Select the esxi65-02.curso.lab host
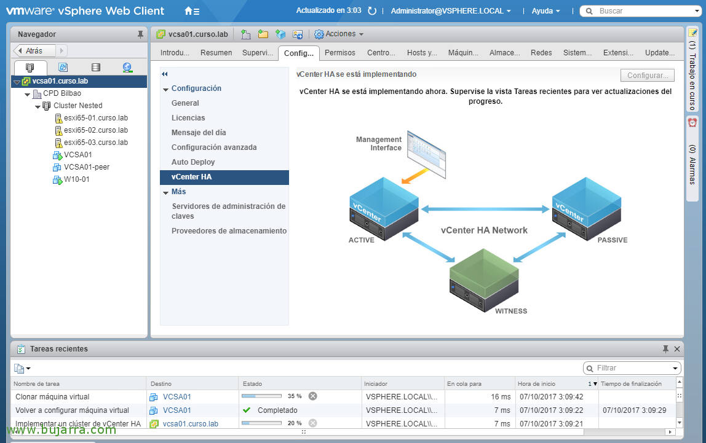This screenshot has width=706, height=443. [96, 130]
